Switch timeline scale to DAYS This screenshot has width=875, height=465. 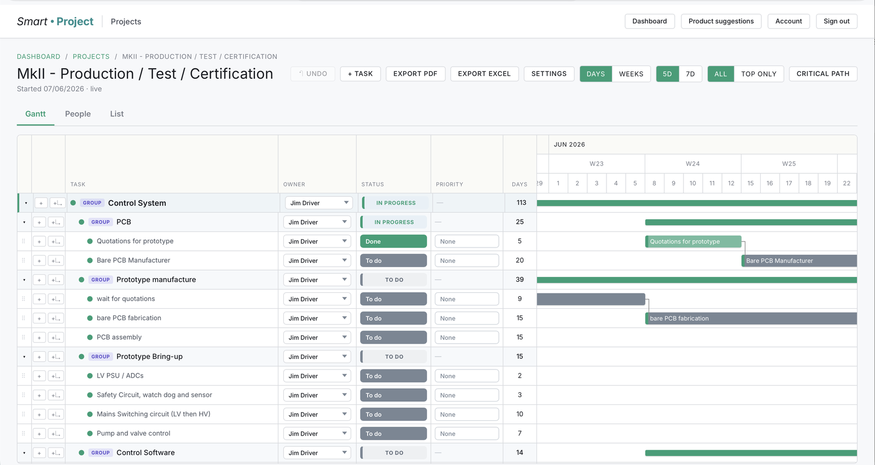pyautogui.click(x=596, y=74)
